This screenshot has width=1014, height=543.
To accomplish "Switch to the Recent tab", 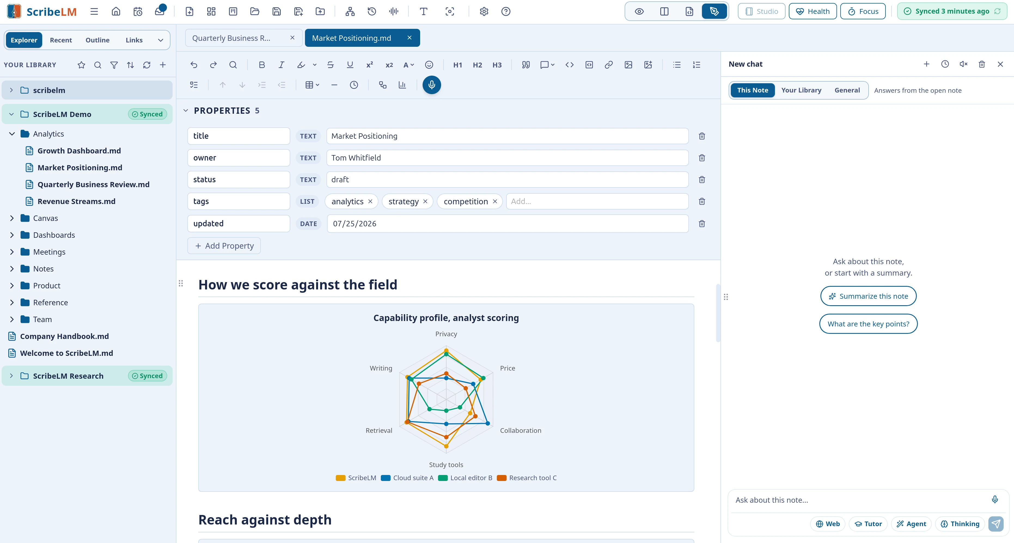I will coord(61,40).
